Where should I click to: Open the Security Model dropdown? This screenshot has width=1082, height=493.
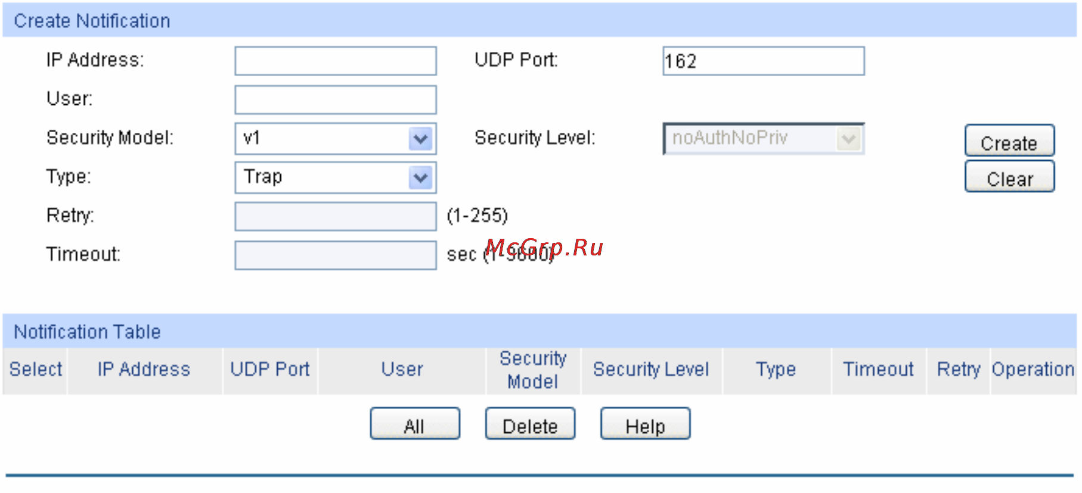tap(336, 139)
